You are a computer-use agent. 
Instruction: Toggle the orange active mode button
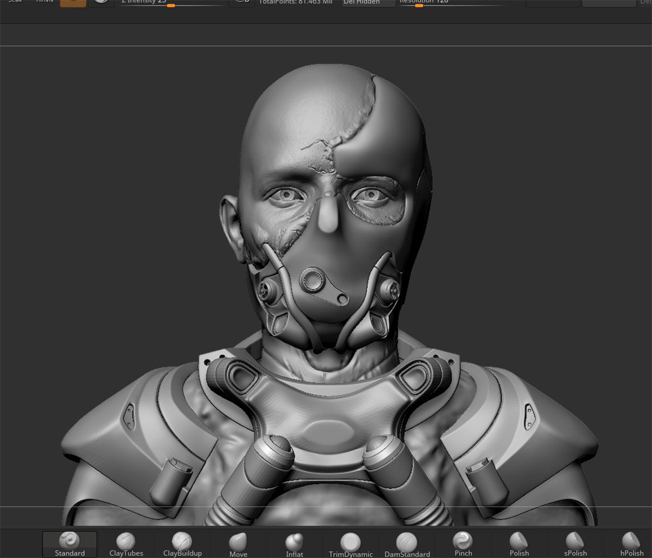73,3
